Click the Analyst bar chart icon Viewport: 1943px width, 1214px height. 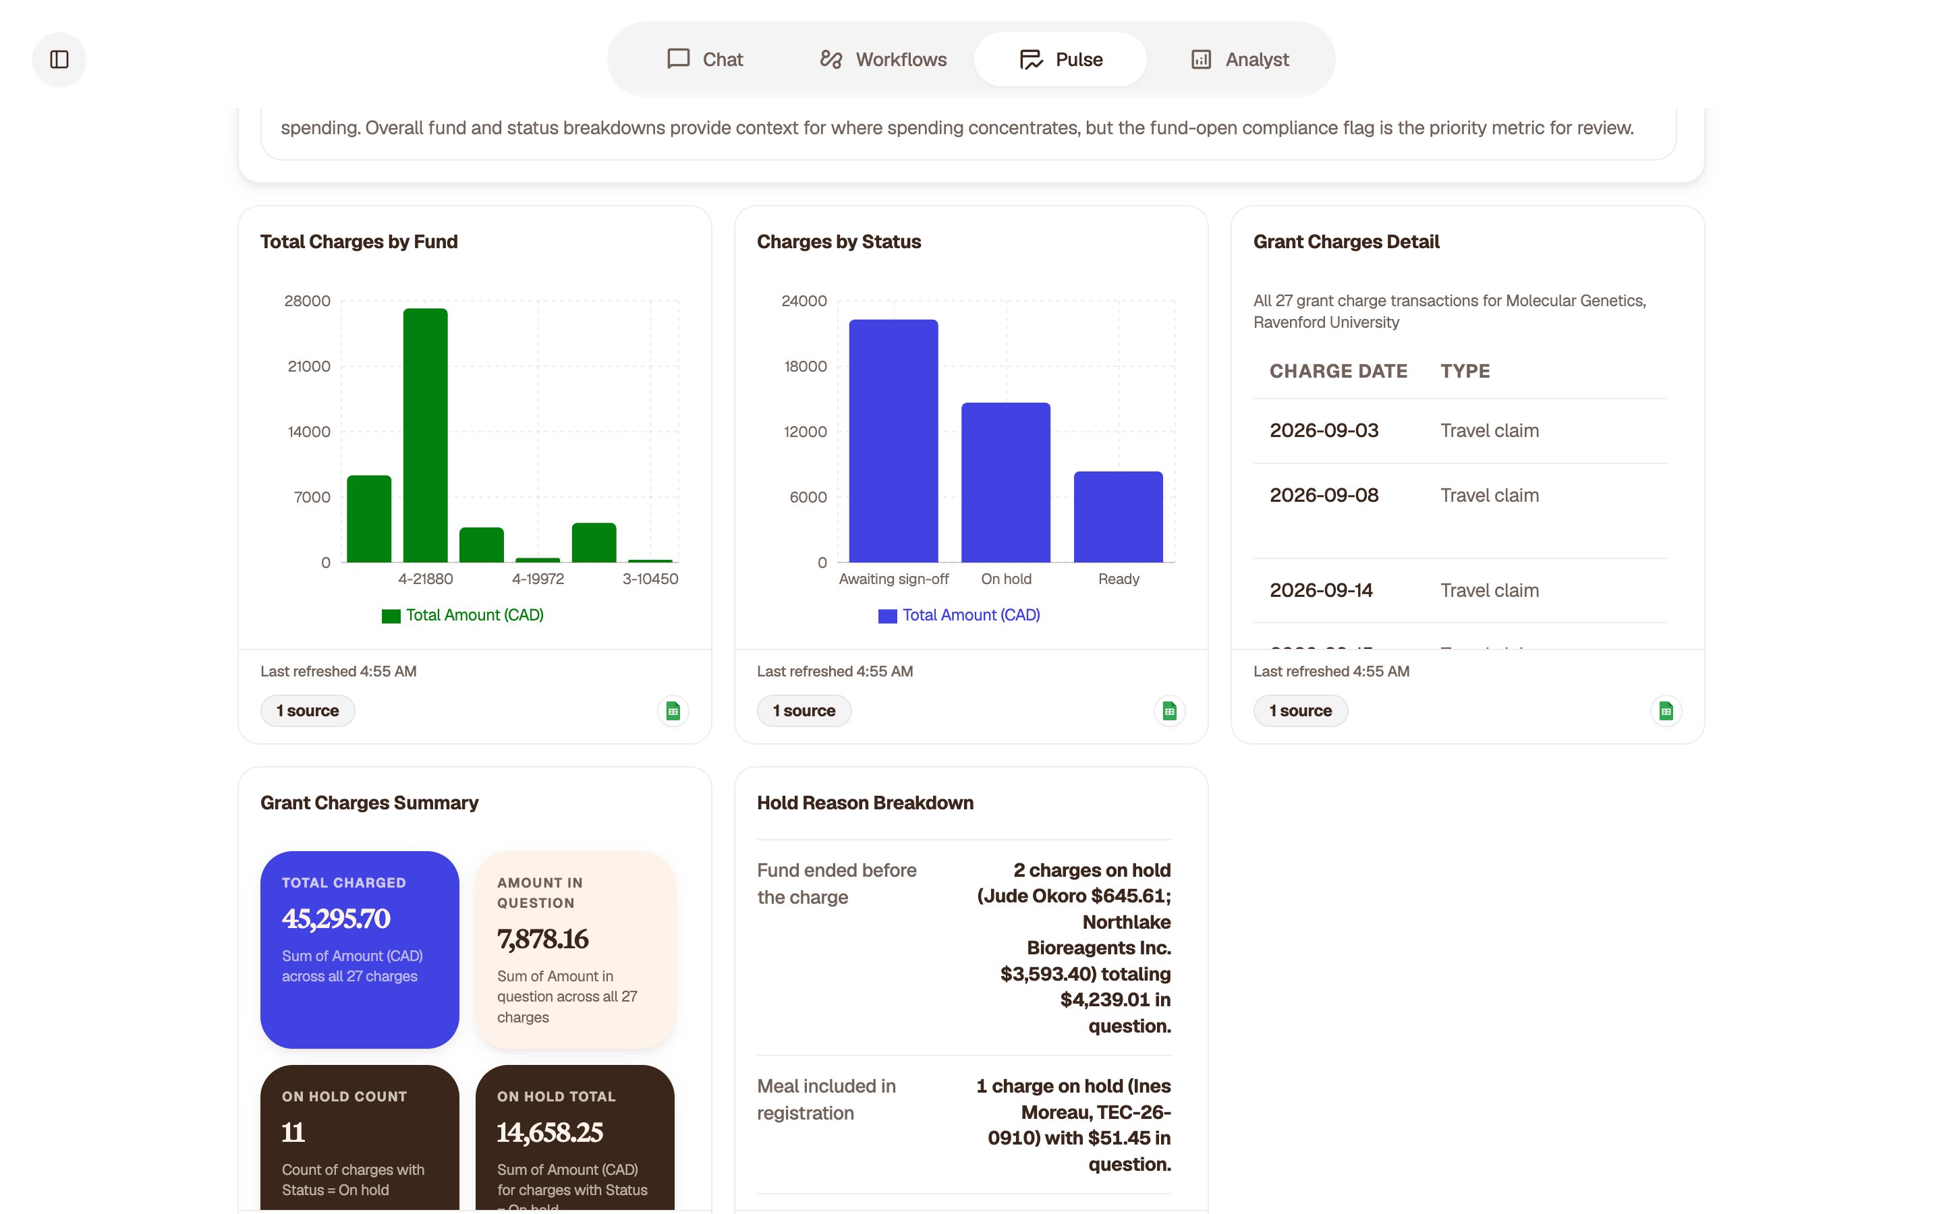pyautogui.click(x=1201, y=59)
